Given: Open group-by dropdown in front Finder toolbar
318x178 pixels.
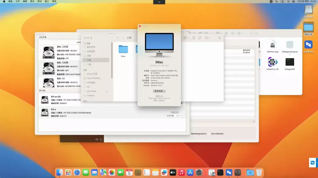Looking at the screenshot, I should coord(186,38).
